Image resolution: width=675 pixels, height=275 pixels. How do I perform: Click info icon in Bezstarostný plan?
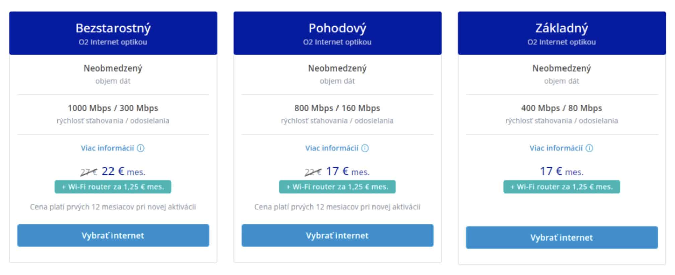pos(141,148)
